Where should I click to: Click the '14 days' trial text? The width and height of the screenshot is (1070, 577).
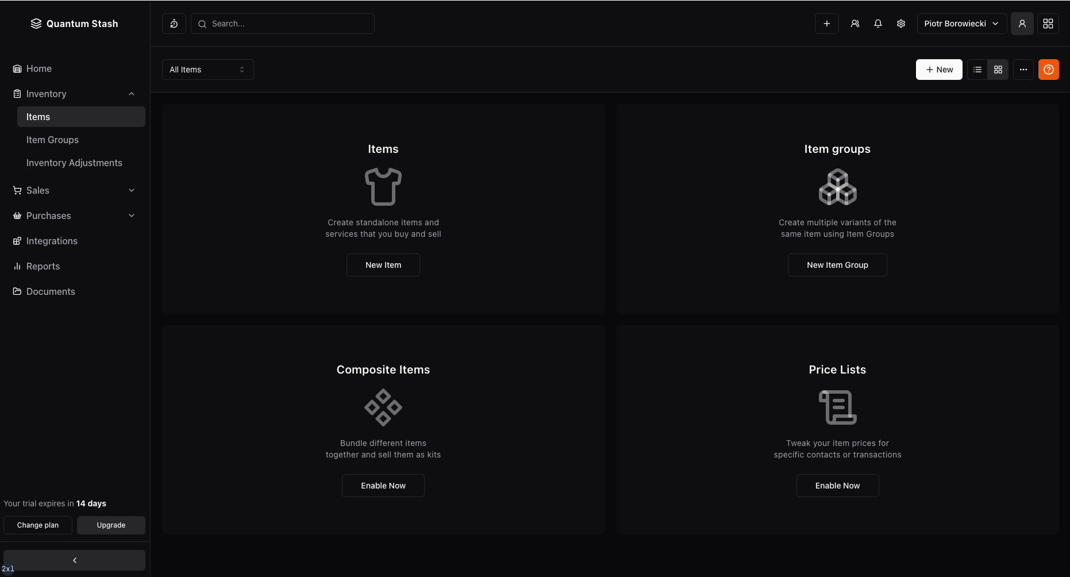[x=91, y=503]
